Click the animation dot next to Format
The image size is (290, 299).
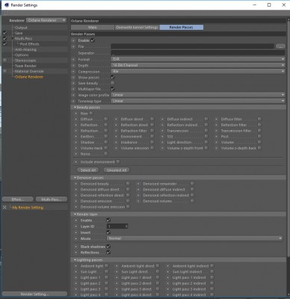[x=73, y=60]
